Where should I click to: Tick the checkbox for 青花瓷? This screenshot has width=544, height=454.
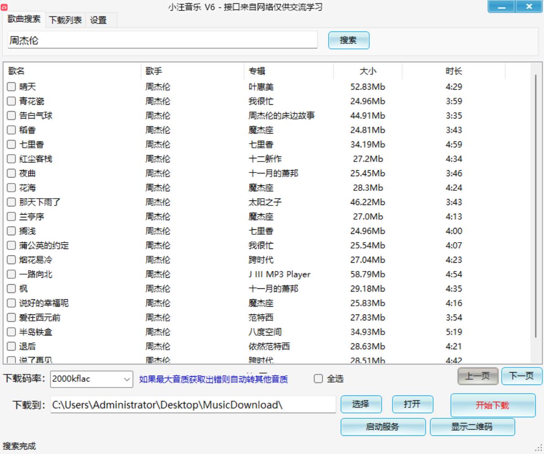[x=11, y=101]
